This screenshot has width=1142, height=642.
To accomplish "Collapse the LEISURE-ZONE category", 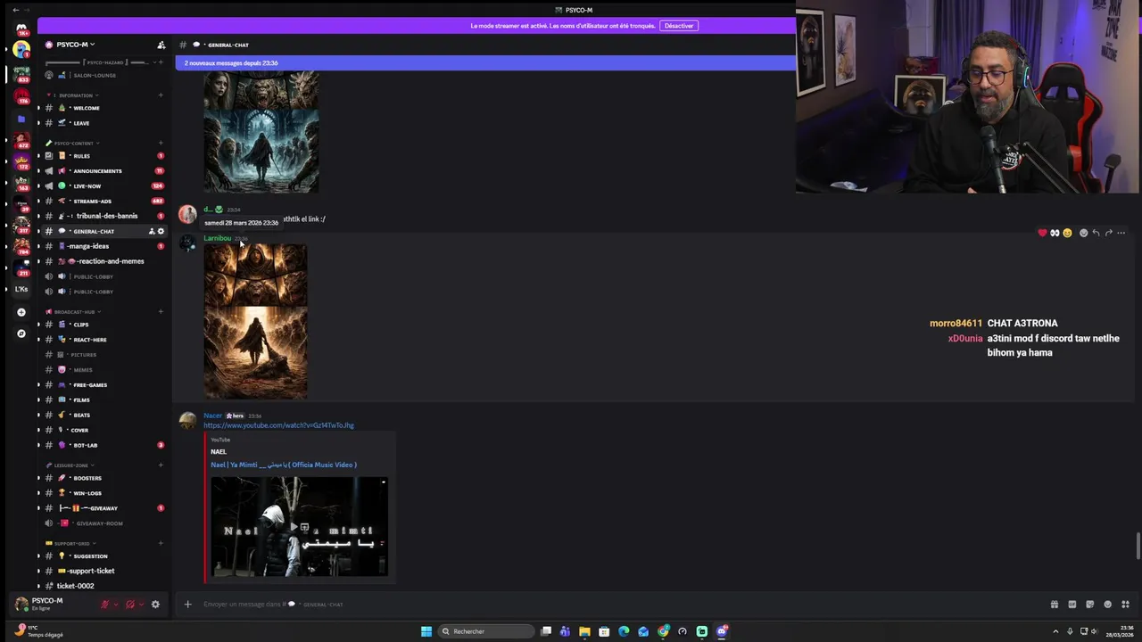I will (x=71, y=465).
